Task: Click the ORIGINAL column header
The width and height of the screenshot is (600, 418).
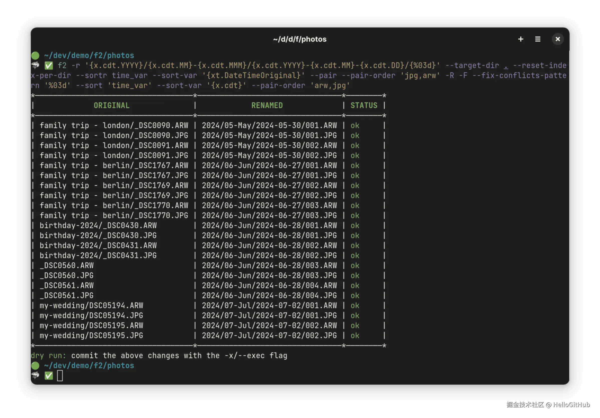Action: pos(112,105)
